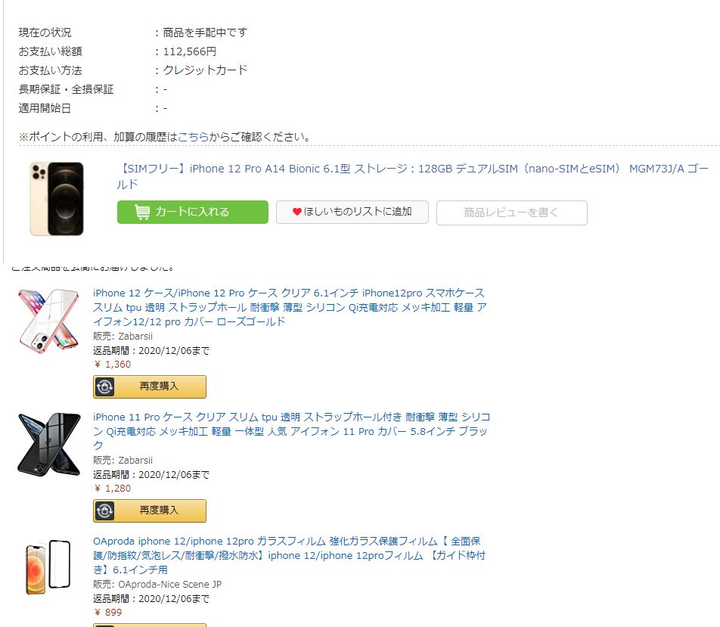Click rose gold clear case thumbnail
The height and width of the screenshot is (627, 720).
point(48,321)
